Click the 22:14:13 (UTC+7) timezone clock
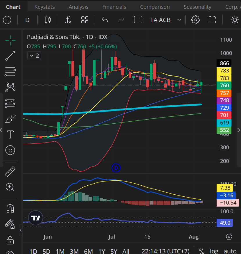 point(166,251)
